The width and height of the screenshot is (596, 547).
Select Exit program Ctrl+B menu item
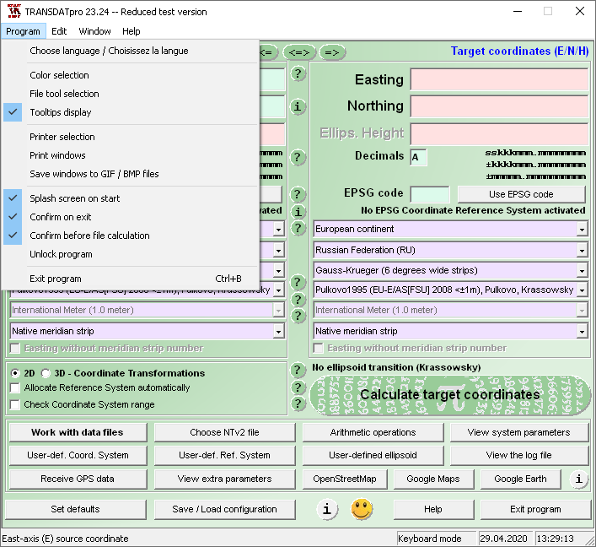(x=131, y=279)
